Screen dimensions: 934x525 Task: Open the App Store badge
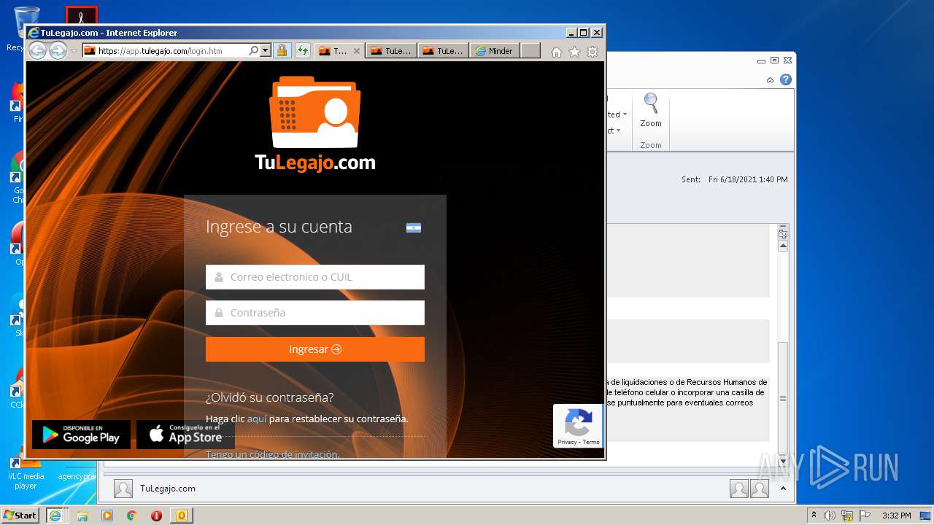click(185, 435)
